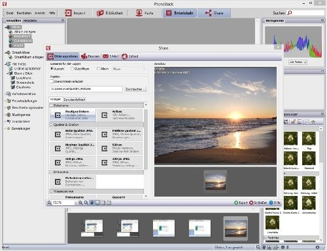Open the Hilfe menu
Viewport: 327px width, 251px height.
coord(52,13)
